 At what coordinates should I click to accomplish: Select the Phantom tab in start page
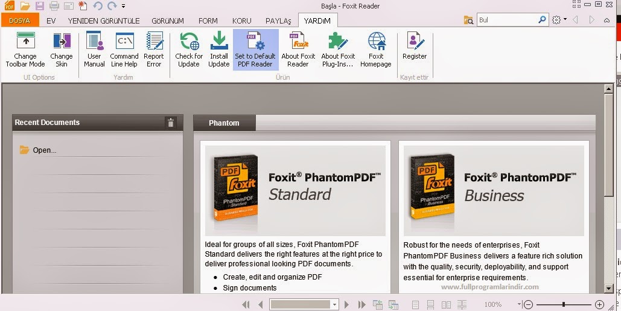(224, 123)
